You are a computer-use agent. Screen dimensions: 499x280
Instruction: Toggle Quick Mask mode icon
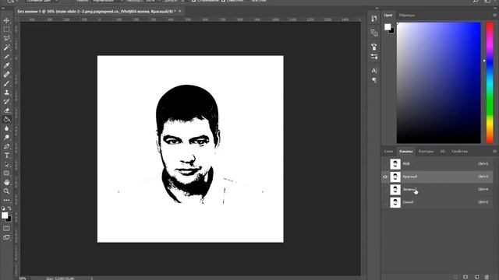click(x=6, y=229)
